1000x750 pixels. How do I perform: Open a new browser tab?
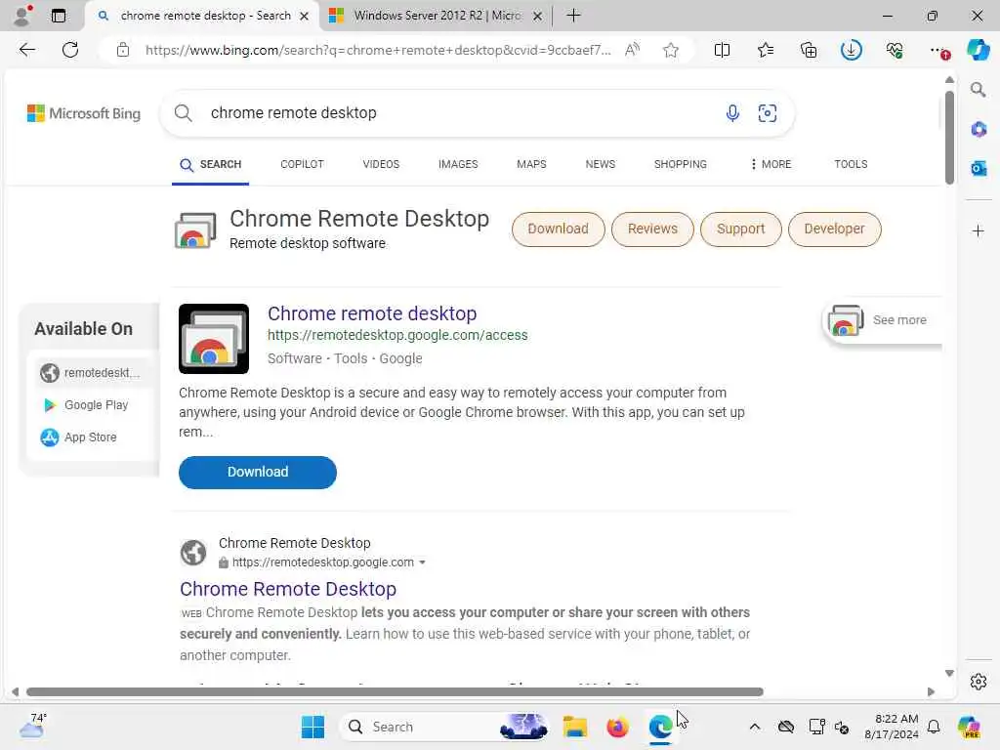[573, 16]
